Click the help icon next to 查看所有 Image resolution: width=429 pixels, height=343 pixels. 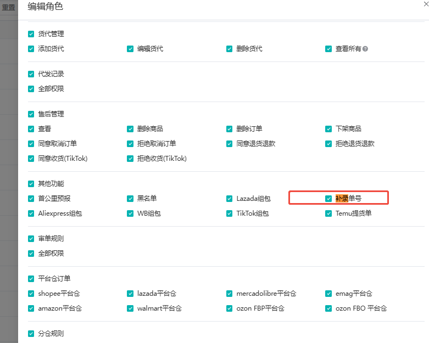(365, 49)
